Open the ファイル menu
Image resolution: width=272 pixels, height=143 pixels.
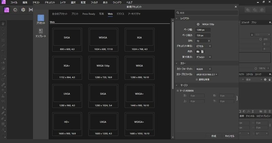point(14,2)
